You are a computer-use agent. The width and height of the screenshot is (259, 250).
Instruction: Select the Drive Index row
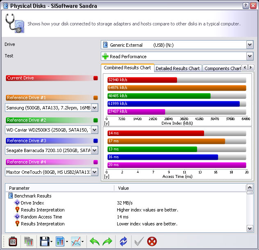click(126, 203)
